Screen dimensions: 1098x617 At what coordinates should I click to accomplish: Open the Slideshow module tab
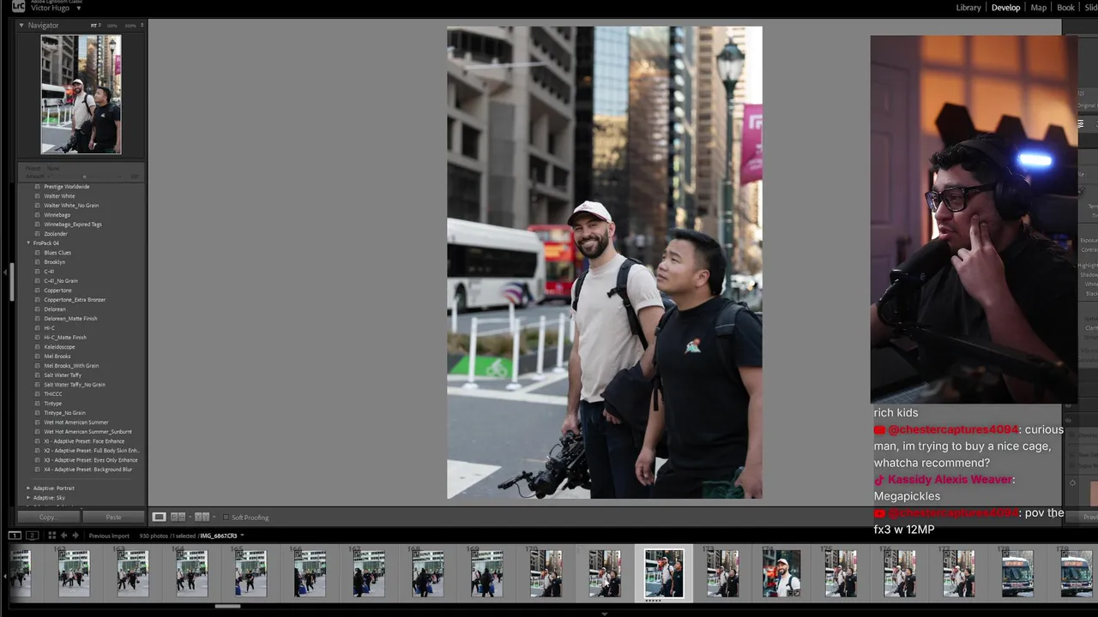point(1091,8)
